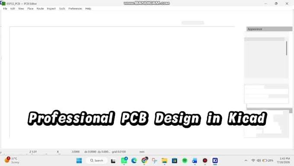
Task: Open File Explorer from the taskbar
Action: coord(164,160)
